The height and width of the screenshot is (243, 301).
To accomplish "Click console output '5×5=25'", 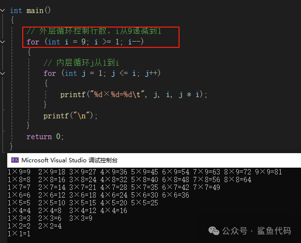I will point(145,203).
